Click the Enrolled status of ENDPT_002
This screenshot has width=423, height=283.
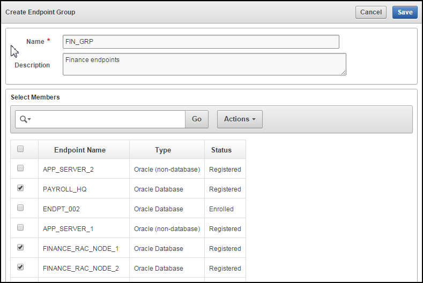coord(221,209)
